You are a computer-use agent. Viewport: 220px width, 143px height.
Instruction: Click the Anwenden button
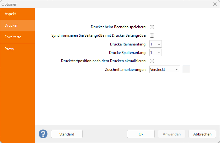[172, 134]
